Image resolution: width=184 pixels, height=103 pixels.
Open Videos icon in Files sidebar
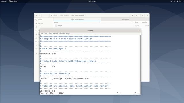point(36,45)
